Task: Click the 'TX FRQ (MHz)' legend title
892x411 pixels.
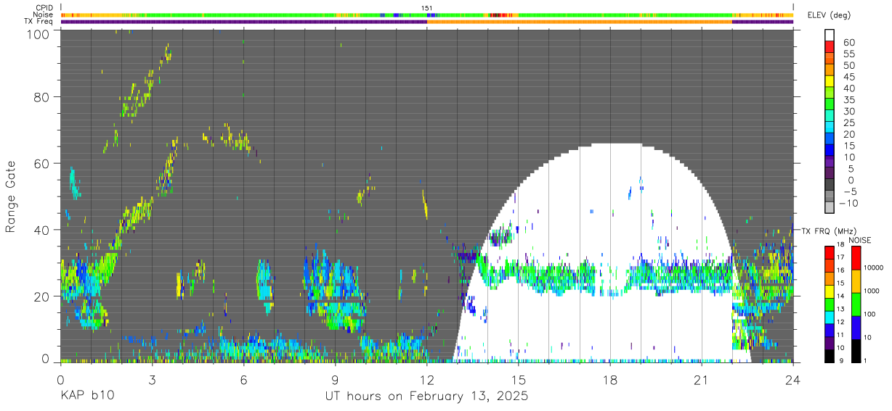Action: point(827,231)
